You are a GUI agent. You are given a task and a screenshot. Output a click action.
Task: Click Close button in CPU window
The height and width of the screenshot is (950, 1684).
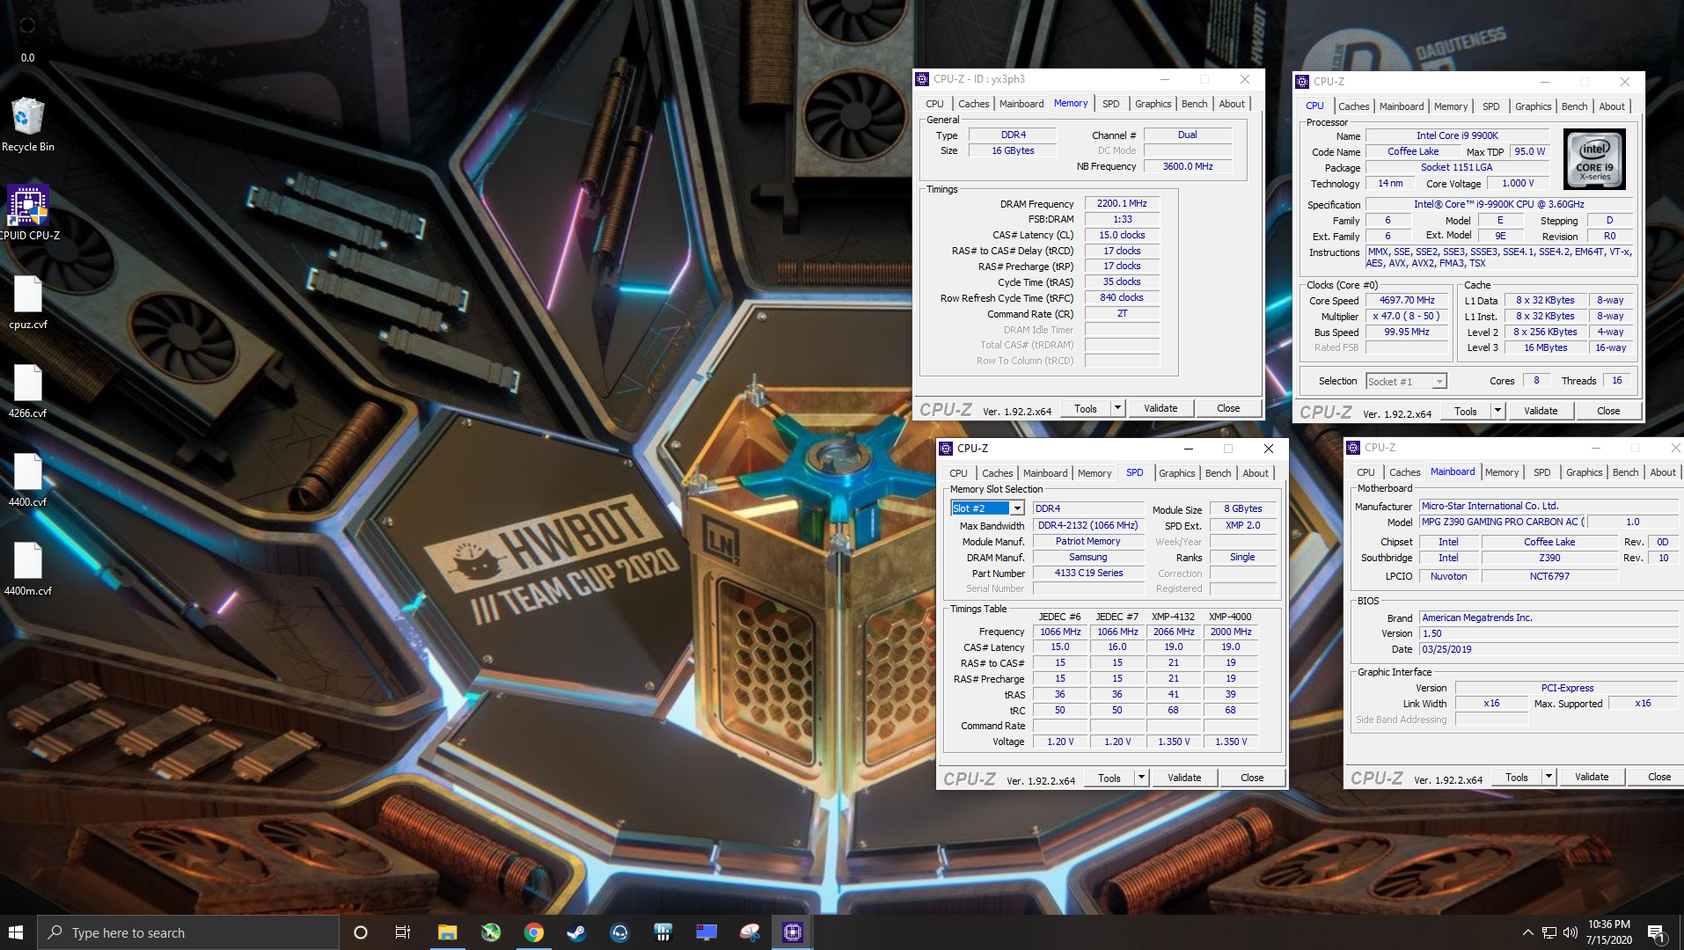point(1608,411)
